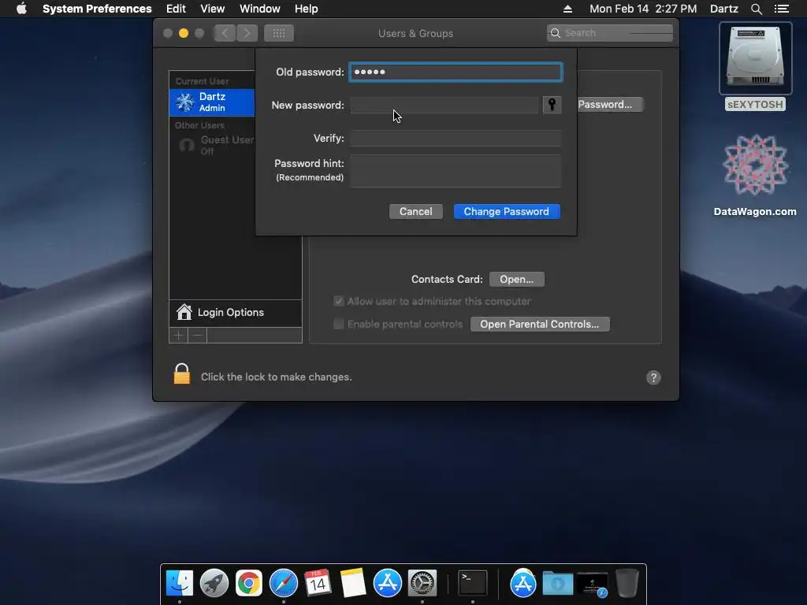Viewport: 807px width, 605px height.
Task: Open the blue Downloads folder in dock
Action: pos(557,584)
